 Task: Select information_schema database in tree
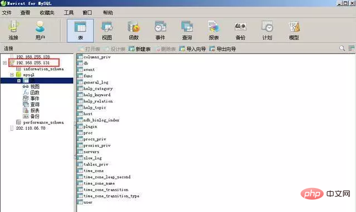point(44,69)
